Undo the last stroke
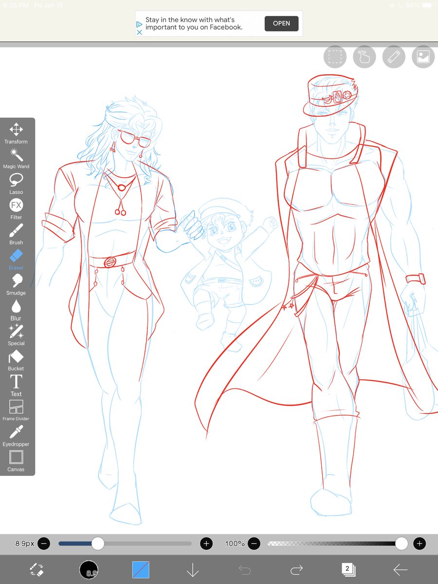Screen dimensions: 438x584 (245, 569)
